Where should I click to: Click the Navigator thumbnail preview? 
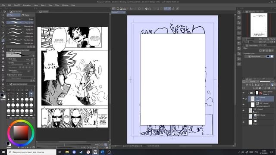tap(259, 25)
